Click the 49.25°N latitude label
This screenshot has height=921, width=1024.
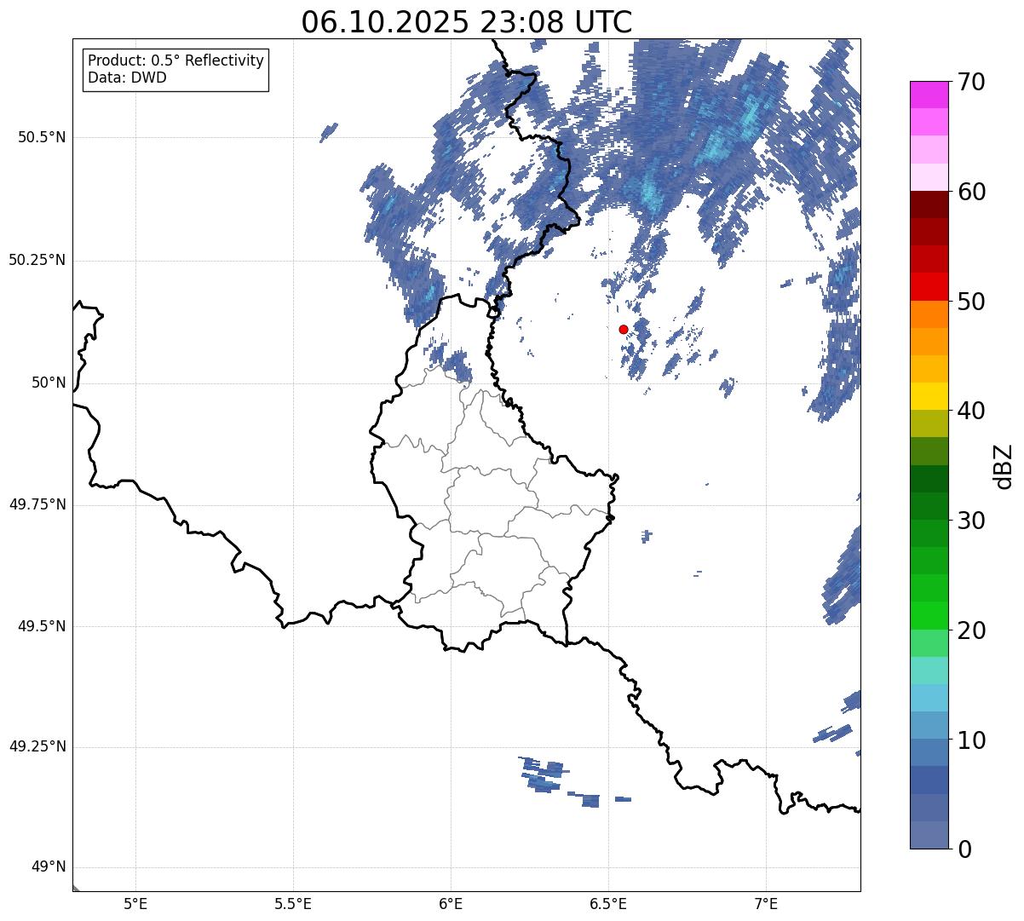pyautogui.click(x=37, y=747)
